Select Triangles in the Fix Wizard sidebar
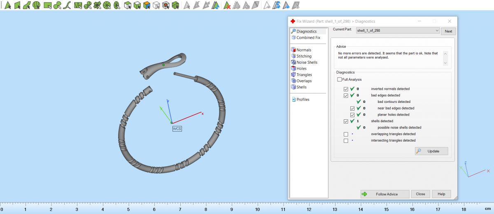494x214 pixels. pos(304,74)
